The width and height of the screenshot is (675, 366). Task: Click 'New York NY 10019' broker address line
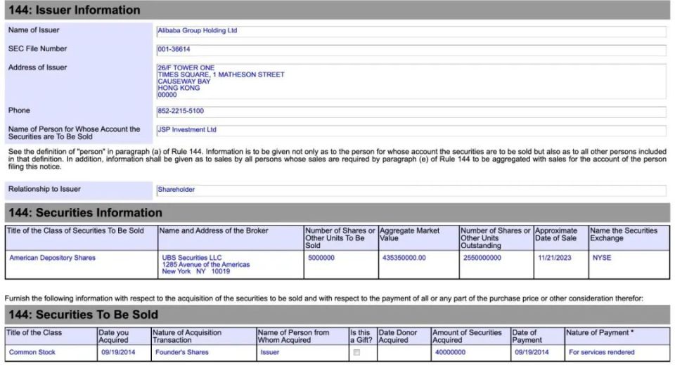196,272
